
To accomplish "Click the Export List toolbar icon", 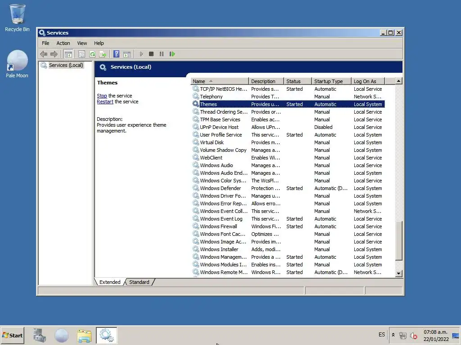I will point(103,54).
